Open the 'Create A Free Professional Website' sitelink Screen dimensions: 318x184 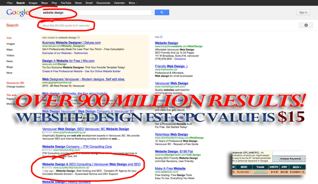[x=62, y=71]
